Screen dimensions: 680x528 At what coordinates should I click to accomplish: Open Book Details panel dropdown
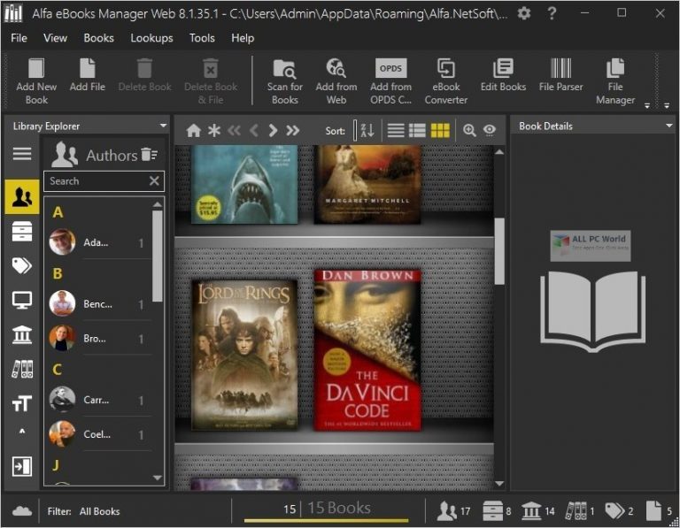click(669, 126)
